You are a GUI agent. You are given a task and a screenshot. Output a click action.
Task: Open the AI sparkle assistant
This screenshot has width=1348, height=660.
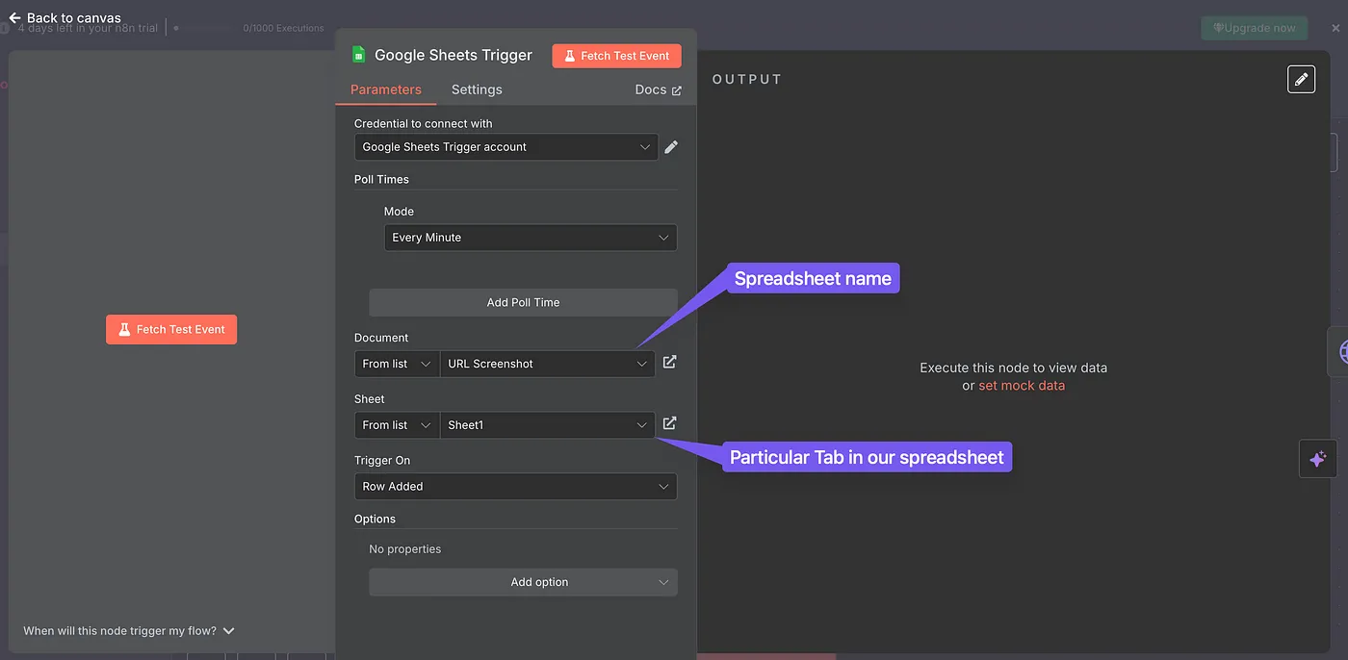(1318, 459)
